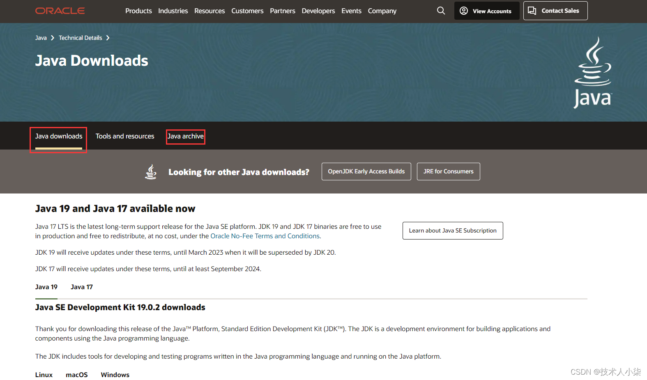Open JRE for Consumers

[449, 171]
